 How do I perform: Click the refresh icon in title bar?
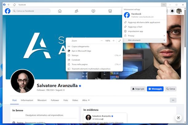click(14, 5)
